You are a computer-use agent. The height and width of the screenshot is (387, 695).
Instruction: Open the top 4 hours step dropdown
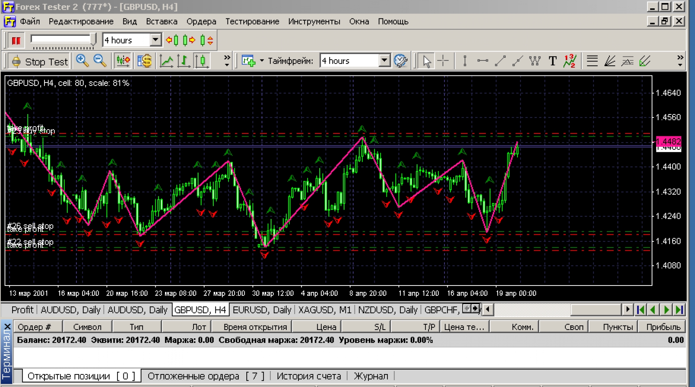pyautogui.click(x=156, y=40)
